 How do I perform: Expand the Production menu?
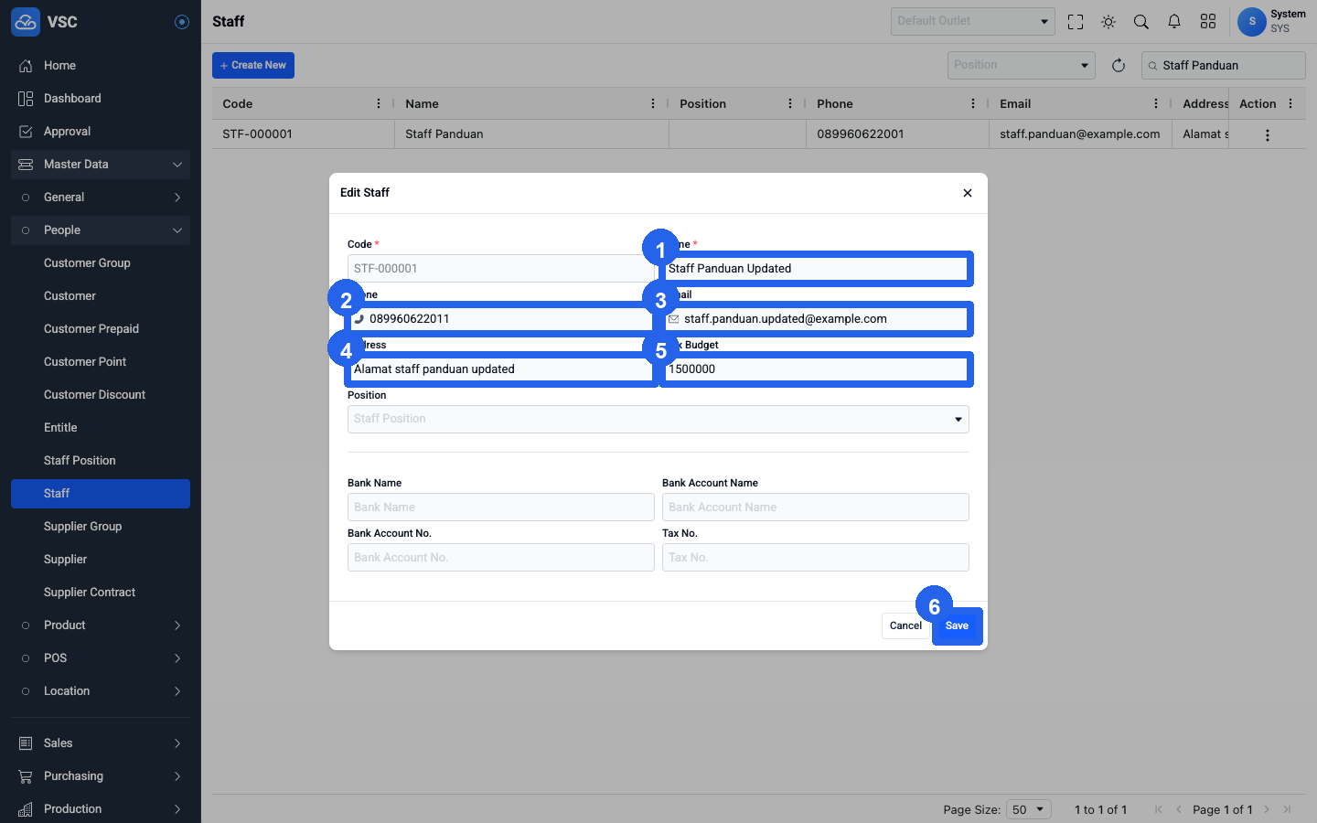point(101,809)
